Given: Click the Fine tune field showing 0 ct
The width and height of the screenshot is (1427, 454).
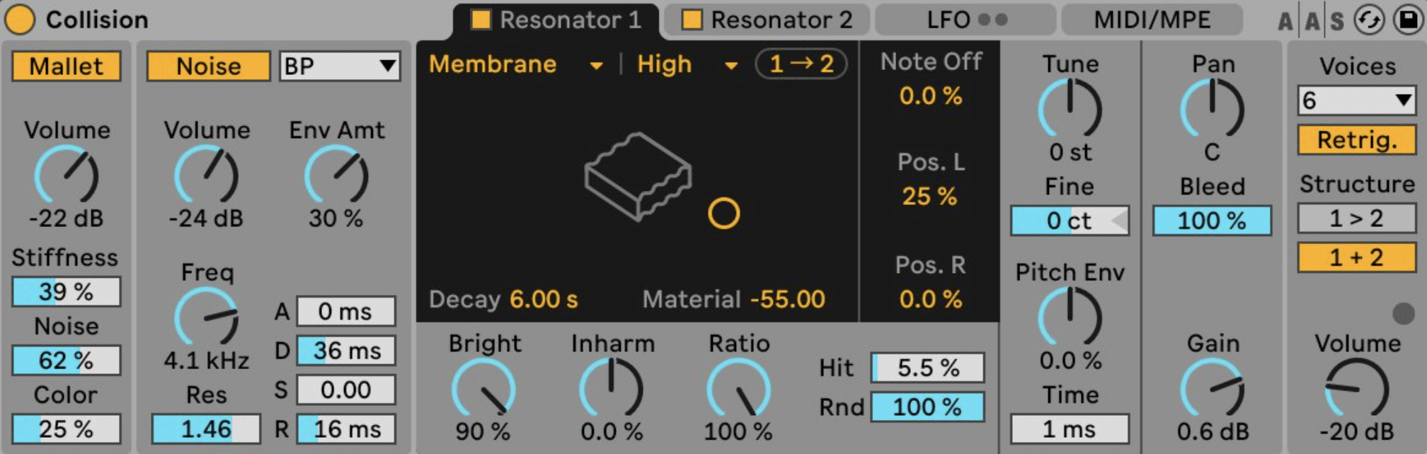Looking at the screenshot, I should (x=1070, y=221).
